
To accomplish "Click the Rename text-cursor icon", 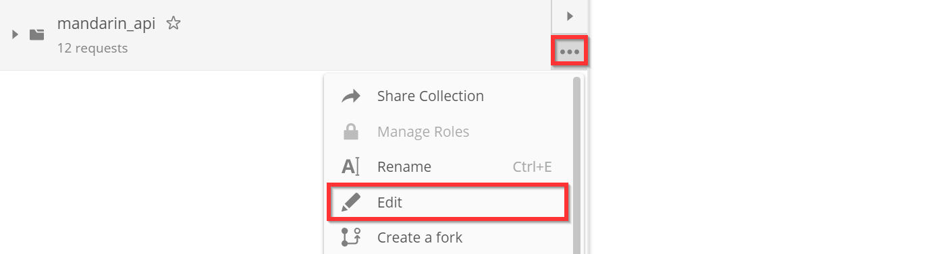I will click(x=351, y=166).
